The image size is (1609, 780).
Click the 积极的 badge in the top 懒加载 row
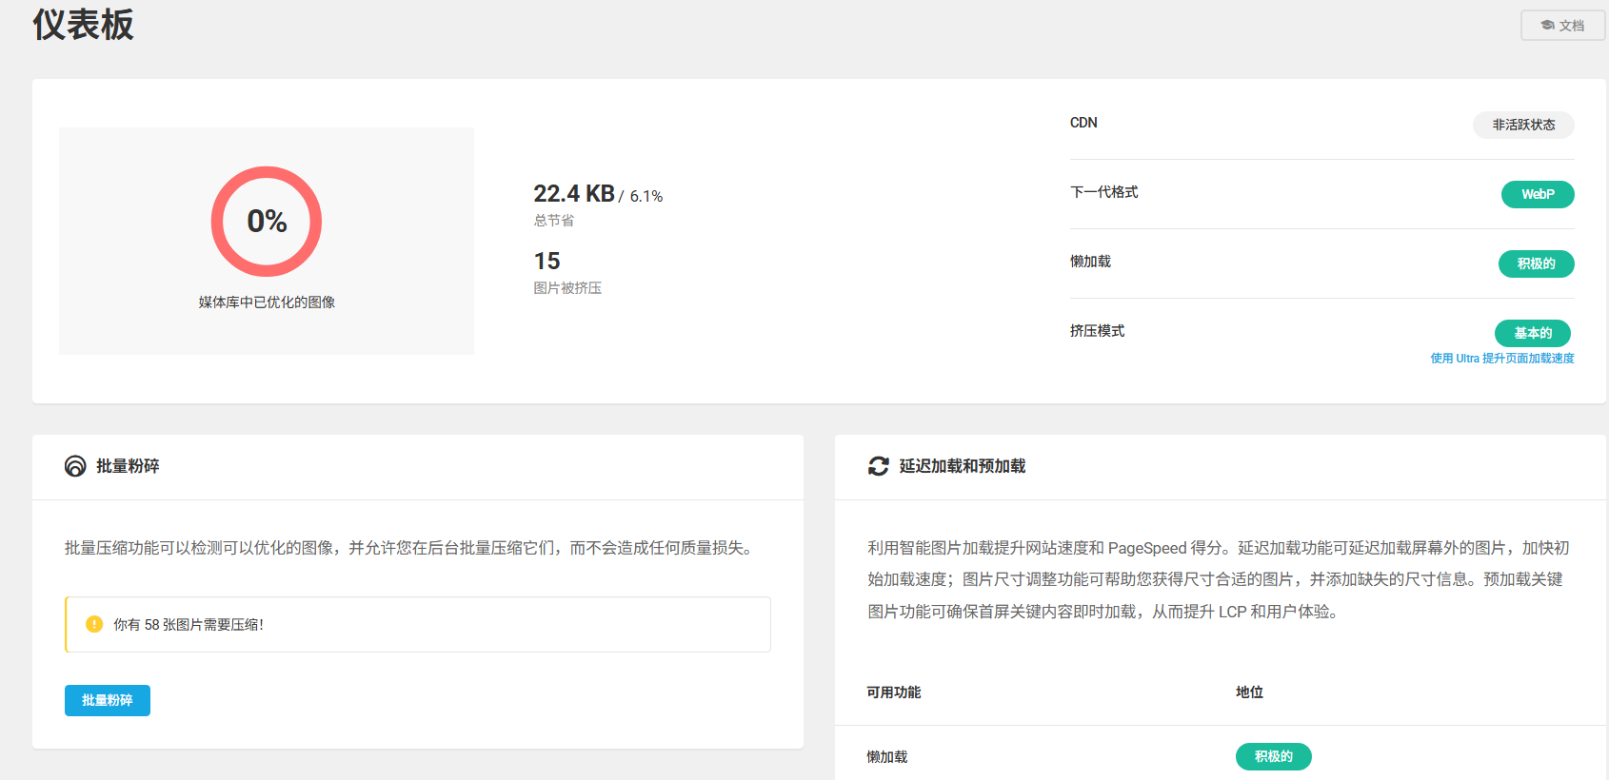pyautogui.click(x=1536, y=263)
